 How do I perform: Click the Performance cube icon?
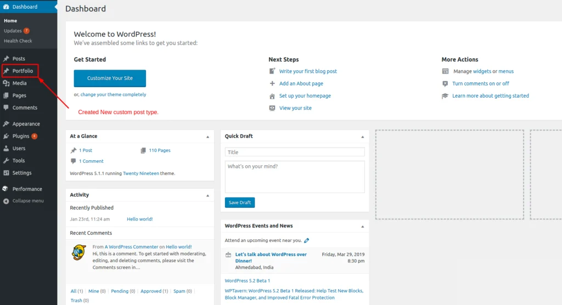[x=5, y=189]
